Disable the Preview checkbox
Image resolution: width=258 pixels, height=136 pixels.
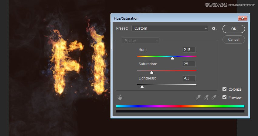coord(225,97)
